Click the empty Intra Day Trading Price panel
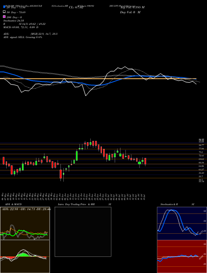Screen dimensions: 207x273 pyautogui.click(x=83, y=232)
